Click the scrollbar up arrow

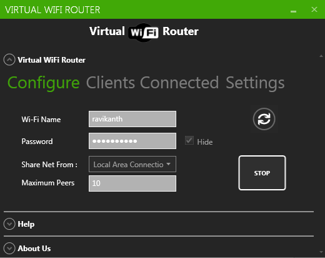[321, 56]
